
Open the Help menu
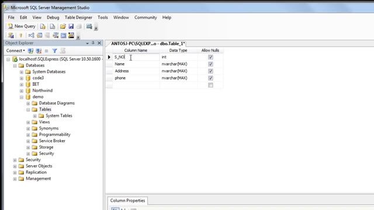[x=167, y=17]
